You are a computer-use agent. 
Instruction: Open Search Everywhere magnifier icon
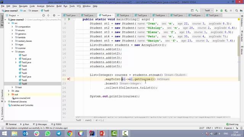pyautogui.click(x=236, y=11)
